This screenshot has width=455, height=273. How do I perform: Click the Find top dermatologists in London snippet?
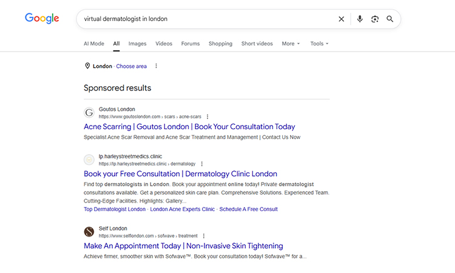coord(207,193)
